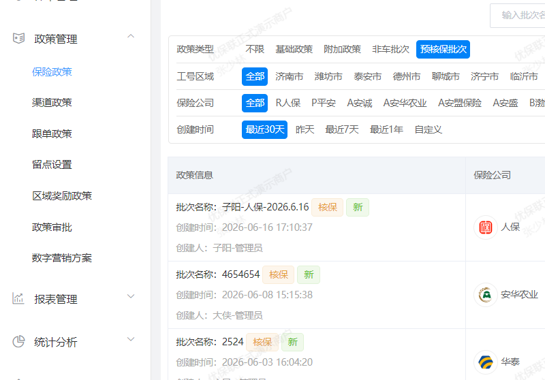Open 政策审批 in the sidebar

pyautogui.click(x=52, y=227)
